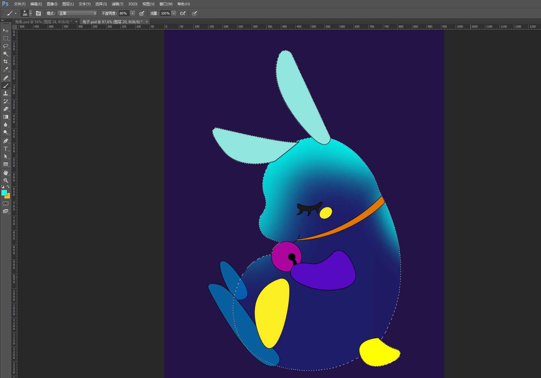Image resolution: width=541 pixels, height=378 pixels.
Task: Select the Zoom tool
Action: [6, 180]
